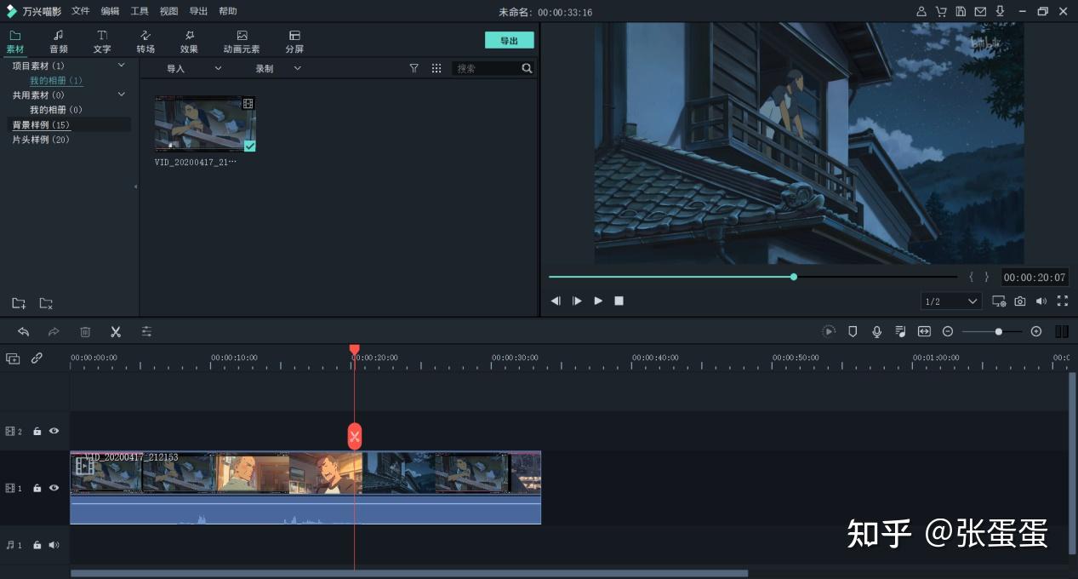The image size is (1078, 579).
Task: Delete selected clip with trash icon
Action: pyautogui.click(x=85, y=332)
